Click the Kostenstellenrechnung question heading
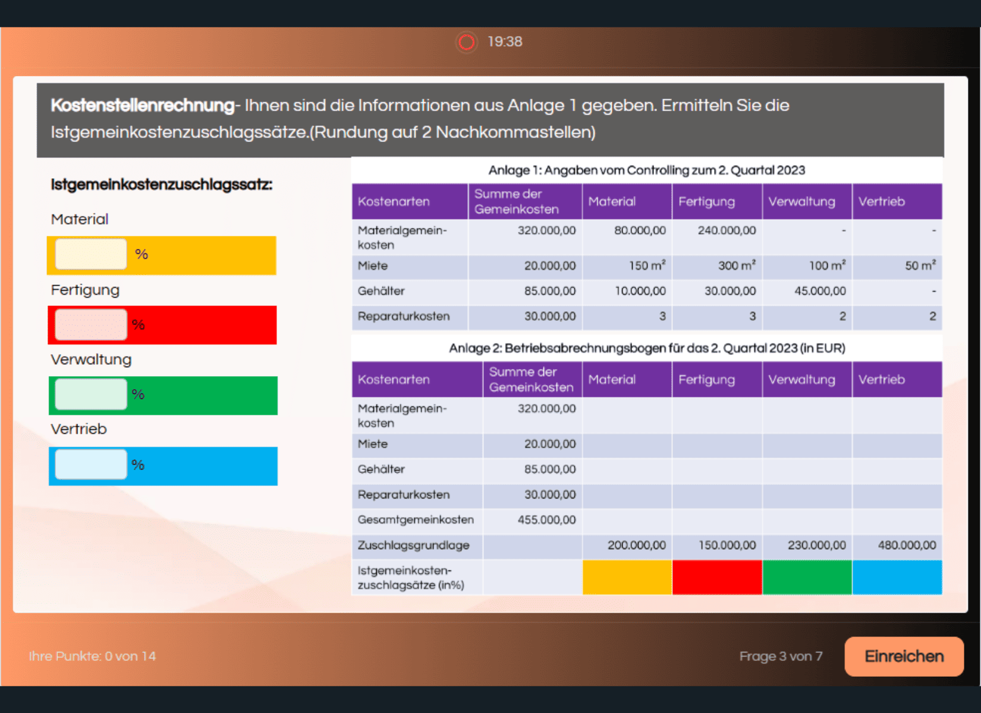 tap(142, 105)
